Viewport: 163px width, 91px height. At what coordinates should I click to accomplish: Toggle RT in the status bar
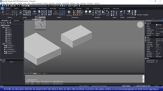[x=147, y=86]
